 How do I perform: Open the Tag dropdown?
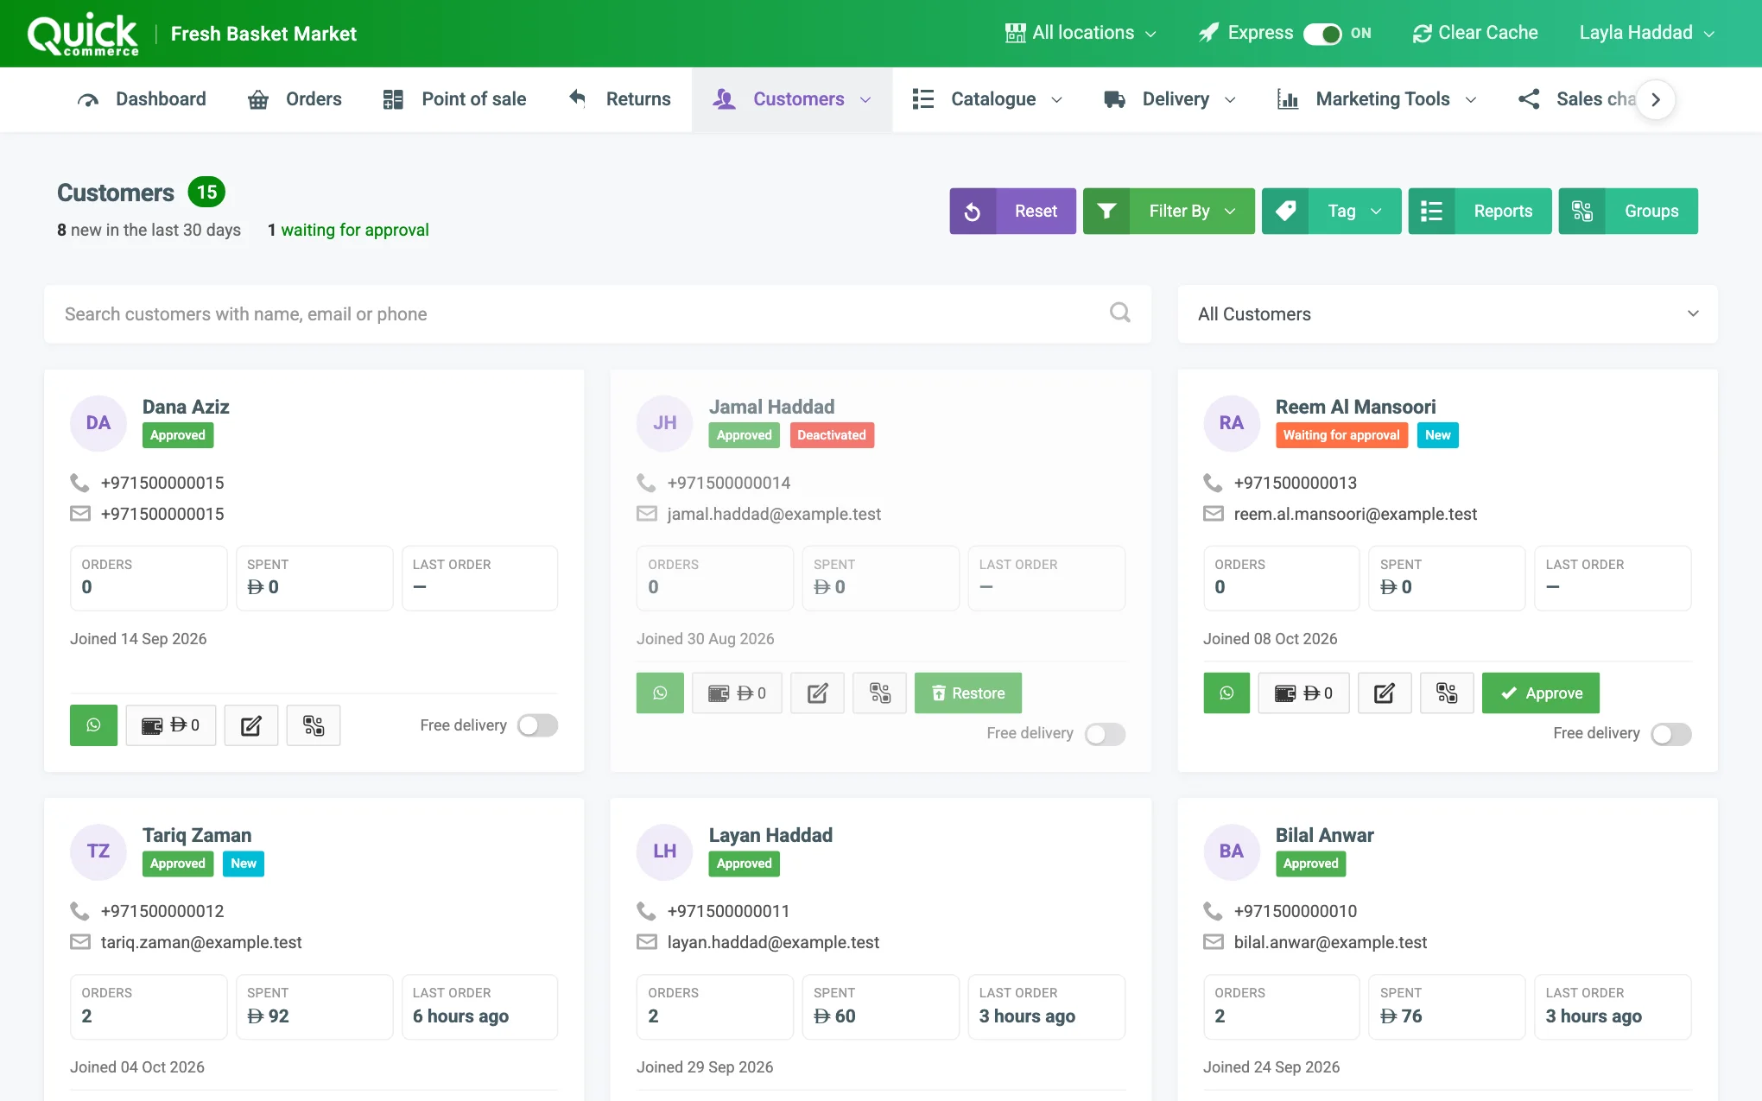[x=1331, y=211]
